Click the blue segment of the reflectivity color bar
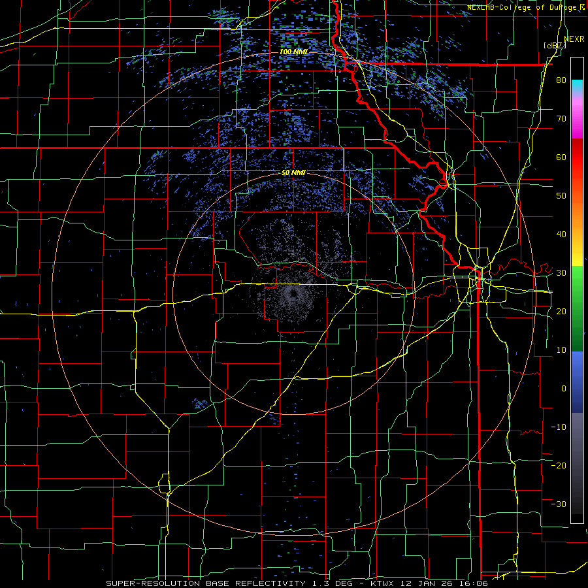 [x=577, y=382]
